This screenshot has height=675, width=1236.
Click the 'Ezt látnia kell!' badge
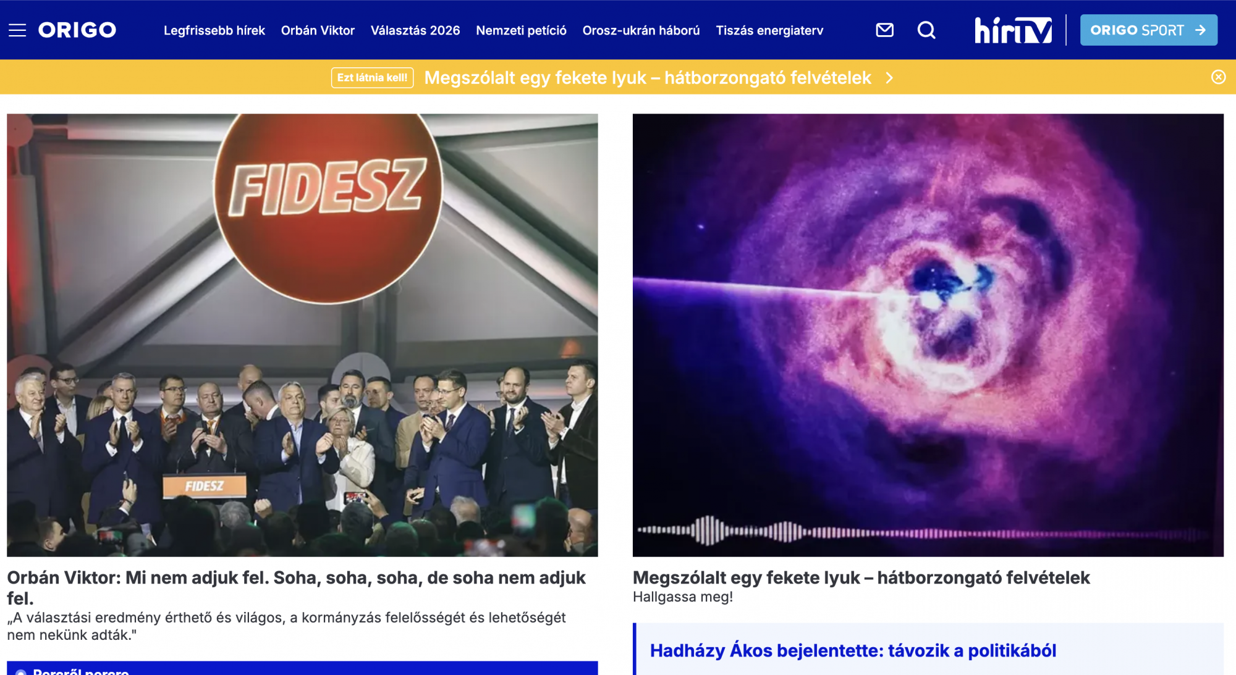pyautogui.click(x=372, y=78)
